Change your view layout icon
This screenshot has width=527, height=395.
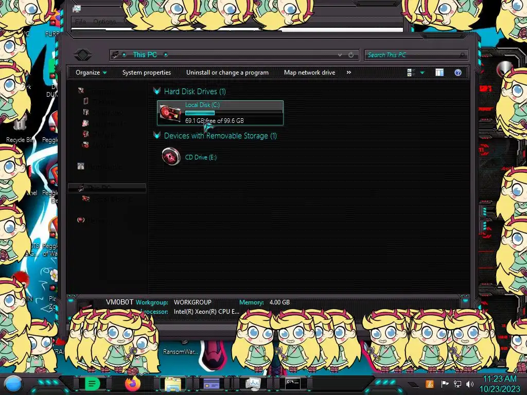pos(411,73)
